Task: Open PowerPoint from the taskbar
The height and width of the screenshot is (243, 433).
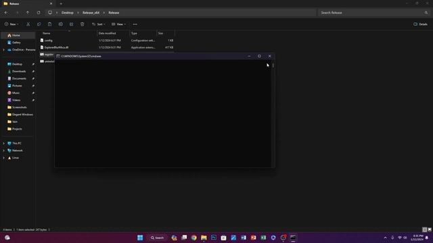Action: [x=253, y=238]
